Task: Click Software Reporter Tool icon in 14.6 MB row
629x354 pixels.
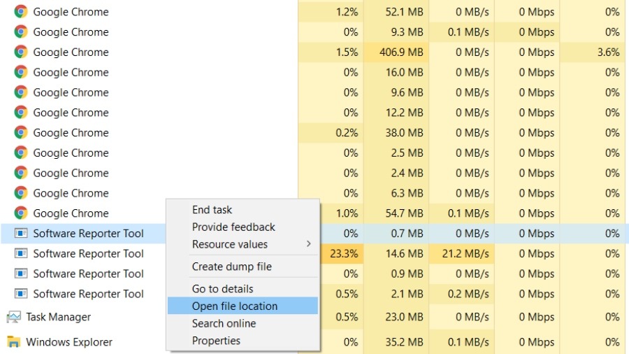Action: (21, 253)
